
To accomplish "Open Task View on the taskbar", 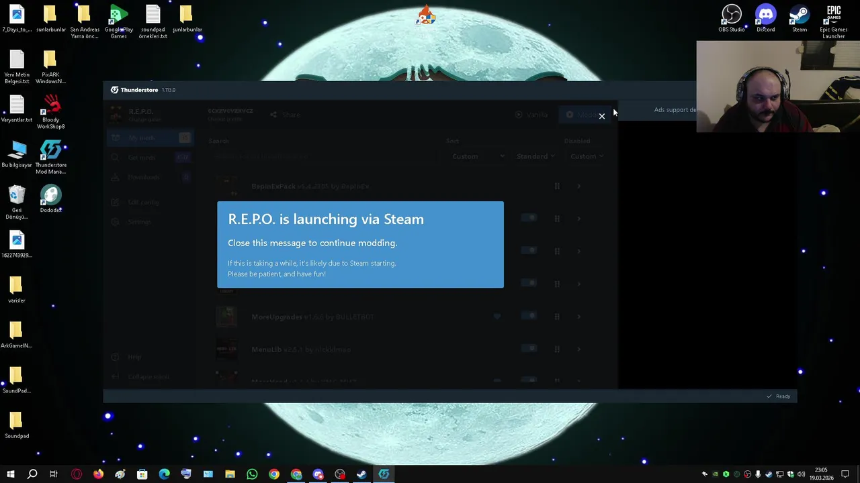I will click(54, 474).
